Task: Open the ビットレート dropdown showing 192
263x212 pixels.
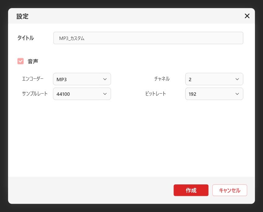Action: [214, 94]
